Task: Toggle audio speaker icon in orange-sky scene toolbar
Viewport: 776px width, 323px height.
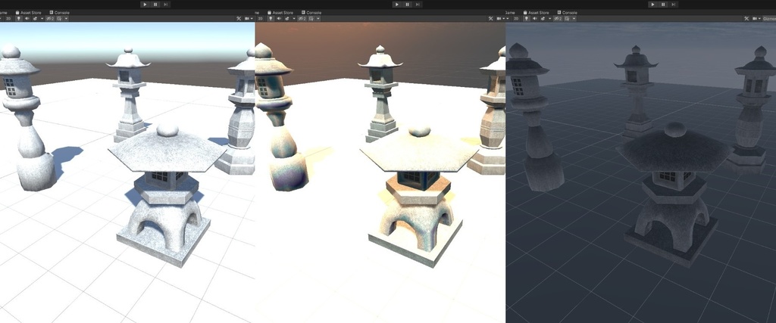Action: (279, 18)
